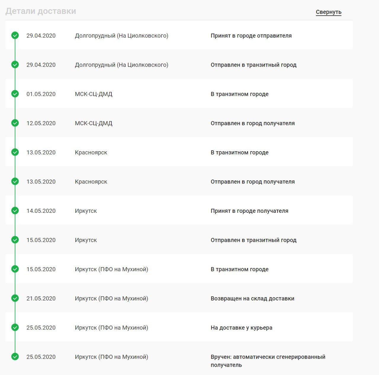Screen dimensions: 379x375
Task: Click date 25.05.2020 of Вручен row
Action: [x=41, y=357]
